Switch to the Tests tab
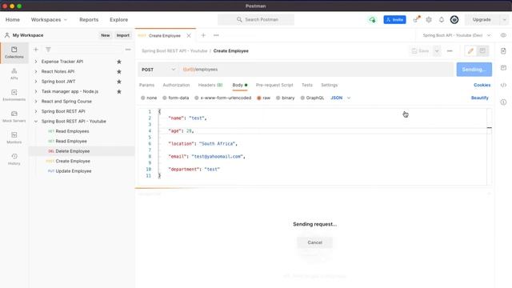 pyautogui.click(x=307, y=86)
